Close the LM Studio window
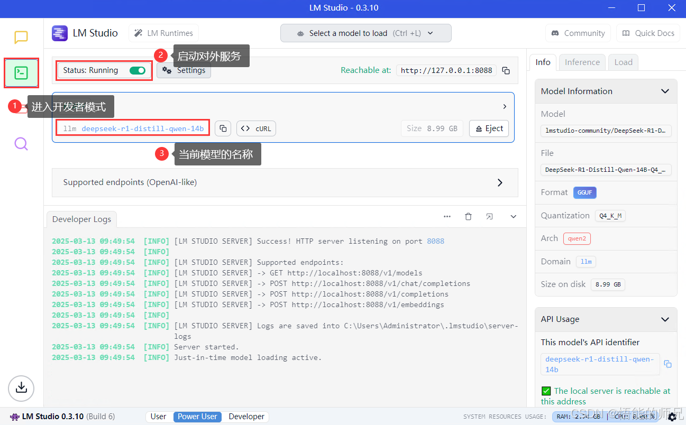 point(671,8)
